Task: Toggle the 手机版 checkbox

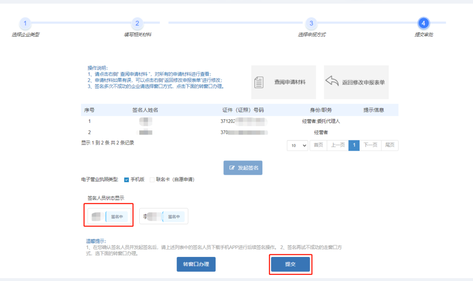Action: pyautogui.click(x=127, y=180)
